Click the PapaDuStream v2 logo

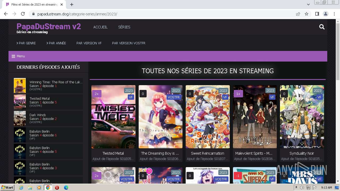49,26
